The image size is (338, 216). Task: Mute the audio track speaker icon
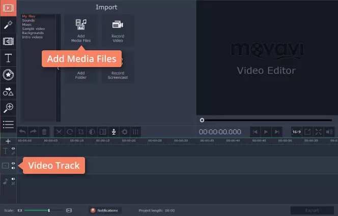click(x=13, y=179)
